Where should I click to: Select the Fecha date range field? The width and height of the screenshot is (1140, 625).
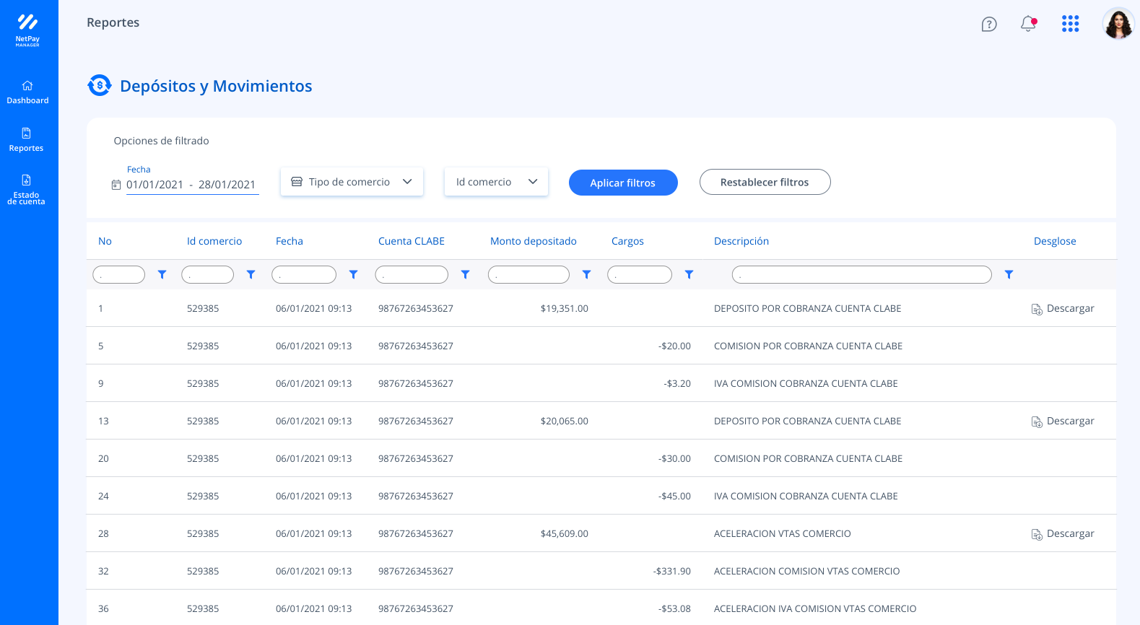[x=192, y=185]
